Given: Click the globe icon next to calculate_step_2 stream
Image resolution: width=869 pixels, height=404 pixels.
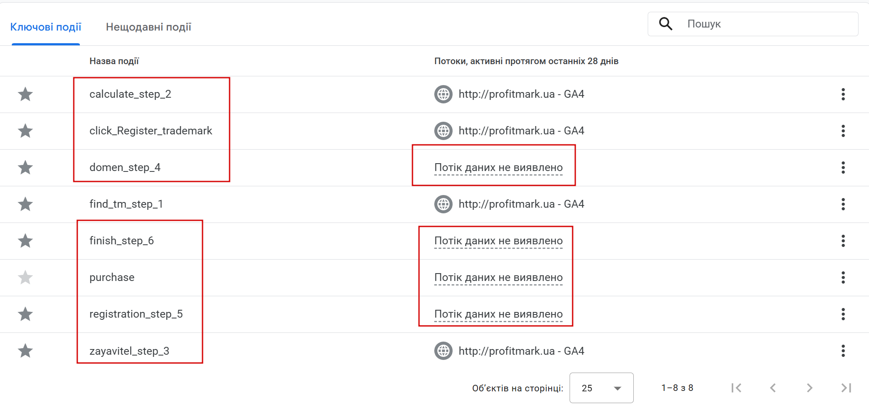Looking at the screenshot, I should click(x=443, y=94).
